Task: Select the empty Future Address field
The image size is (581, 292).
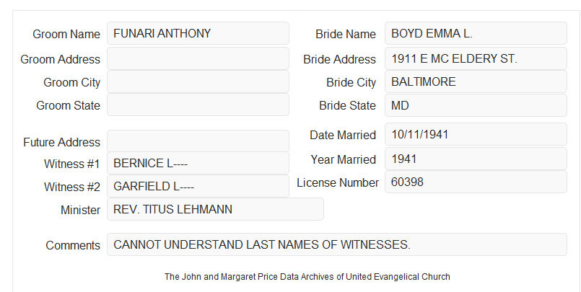Action: 198,141
